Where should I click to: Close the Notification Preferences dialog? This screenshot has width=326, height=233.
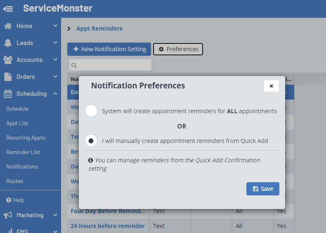[272, 86]
